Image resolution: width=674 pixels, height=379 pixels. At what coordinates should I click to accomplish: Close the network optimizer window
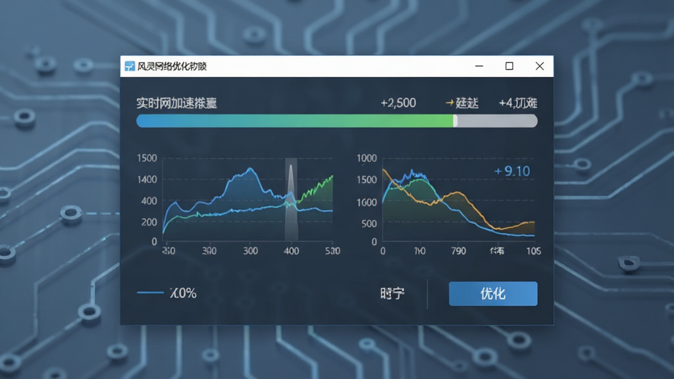[540, 66]
